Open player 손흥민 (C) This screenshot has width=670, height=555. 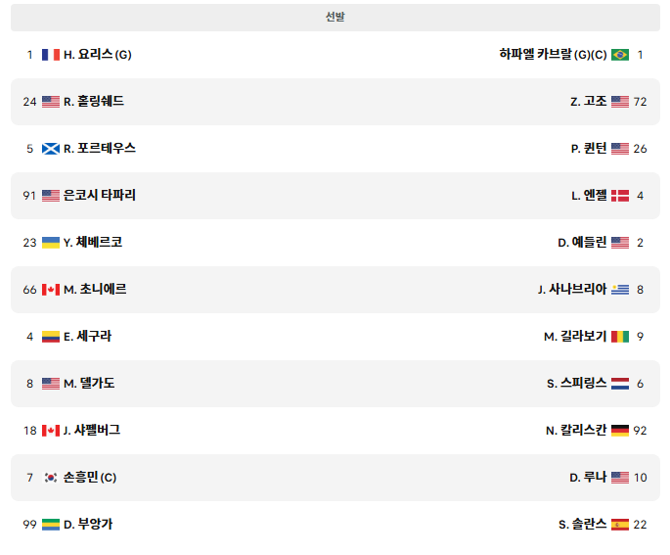(x=90, y=477)
